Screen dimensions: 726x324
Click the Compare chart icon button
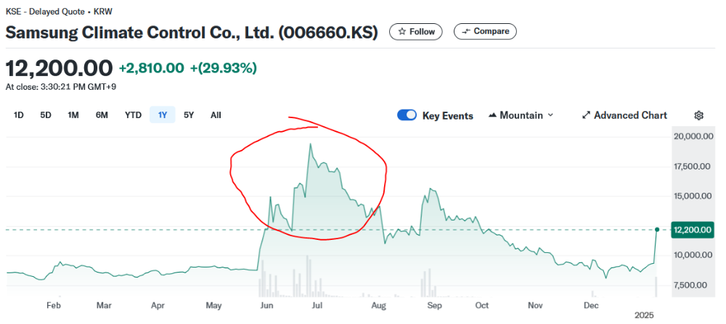tap(465, 31)
